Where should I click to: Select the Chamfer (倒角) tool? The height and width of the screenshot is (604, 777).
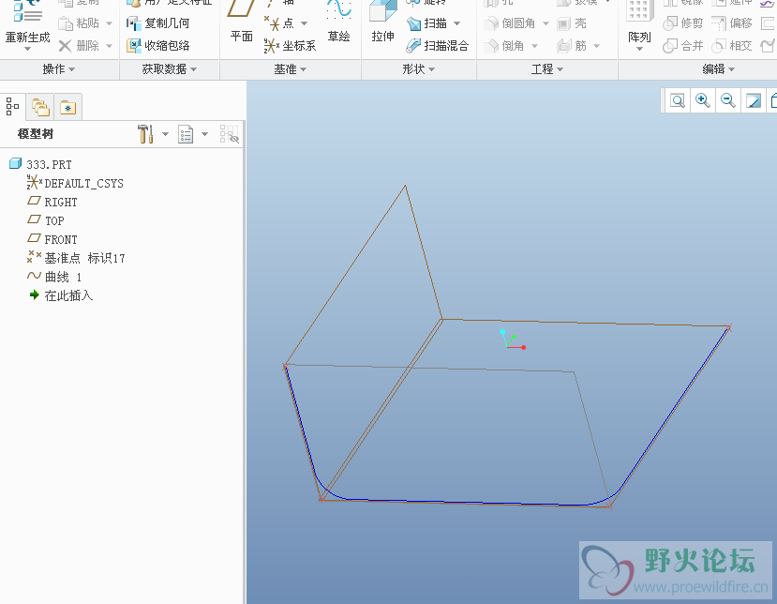tap(504, 46)
